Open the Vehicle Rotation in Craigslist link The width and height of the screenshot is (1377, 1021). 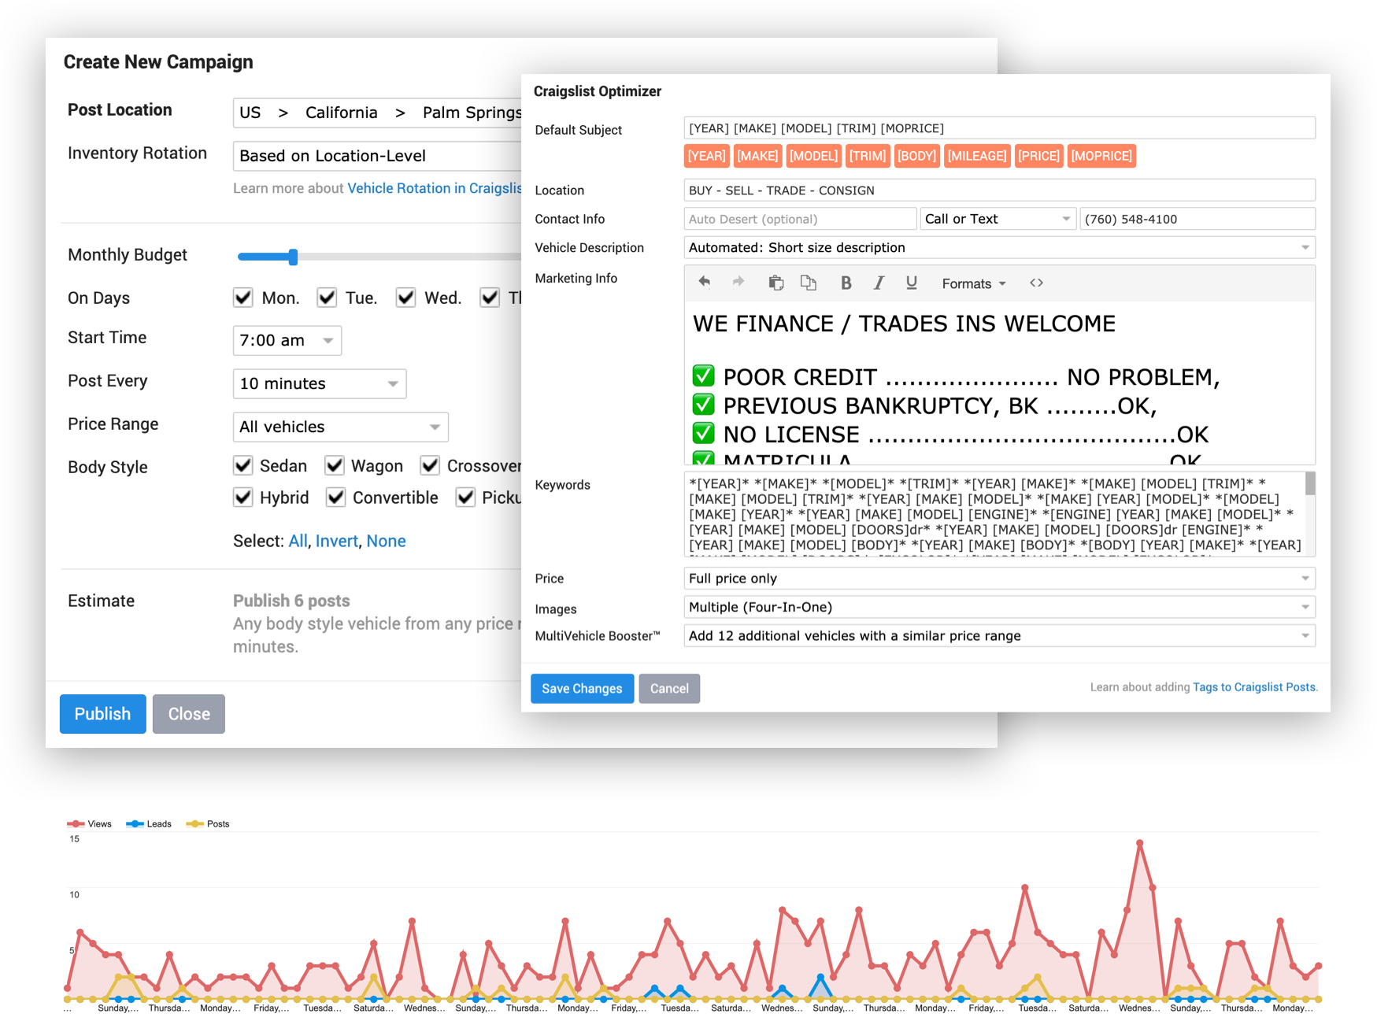tap(435, 188)
